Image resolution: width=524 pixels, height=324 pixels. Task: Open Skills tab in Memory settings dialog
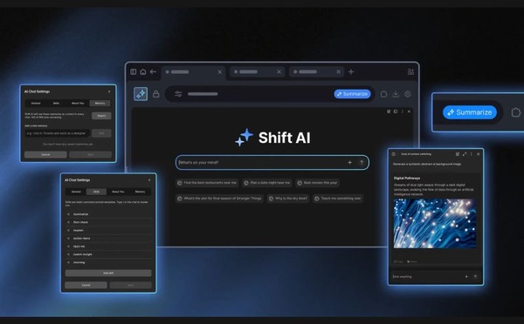point(56,104)
